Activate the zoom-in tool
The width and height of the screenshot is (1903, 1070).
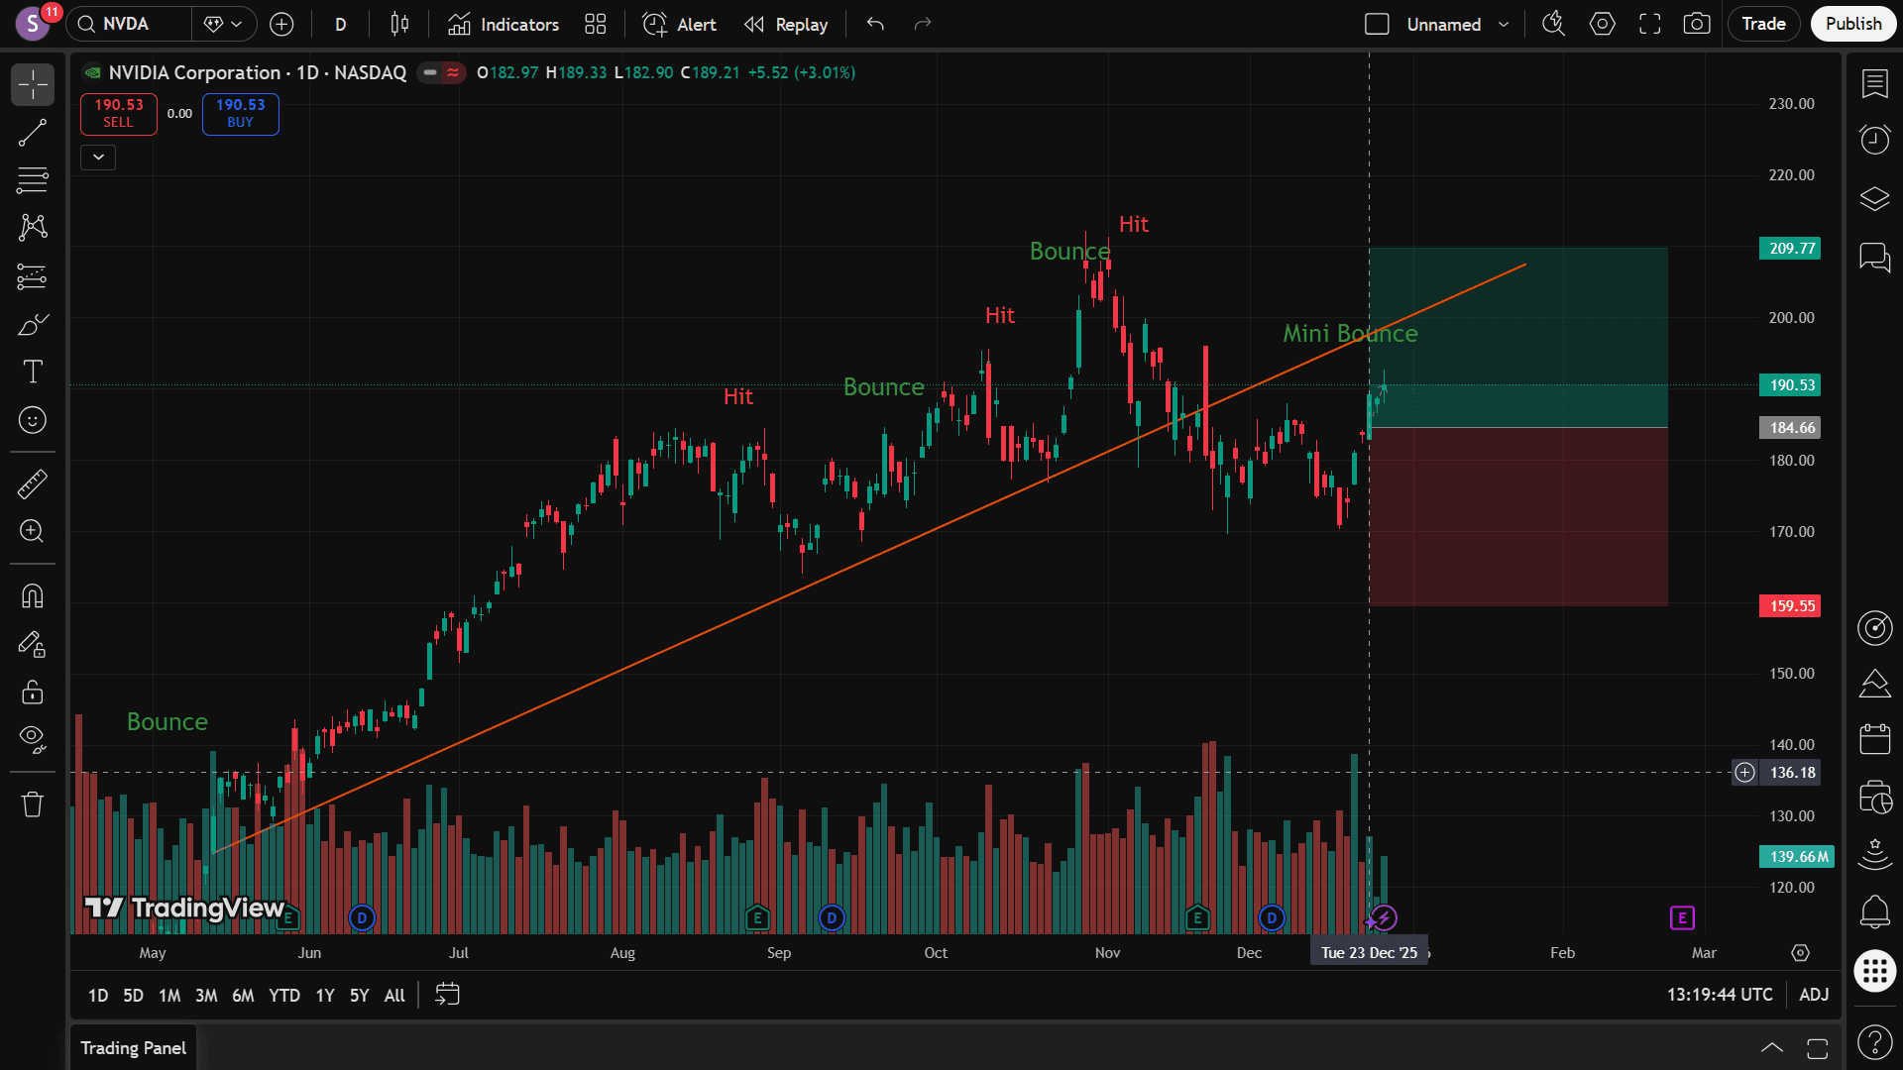point(33,532)
